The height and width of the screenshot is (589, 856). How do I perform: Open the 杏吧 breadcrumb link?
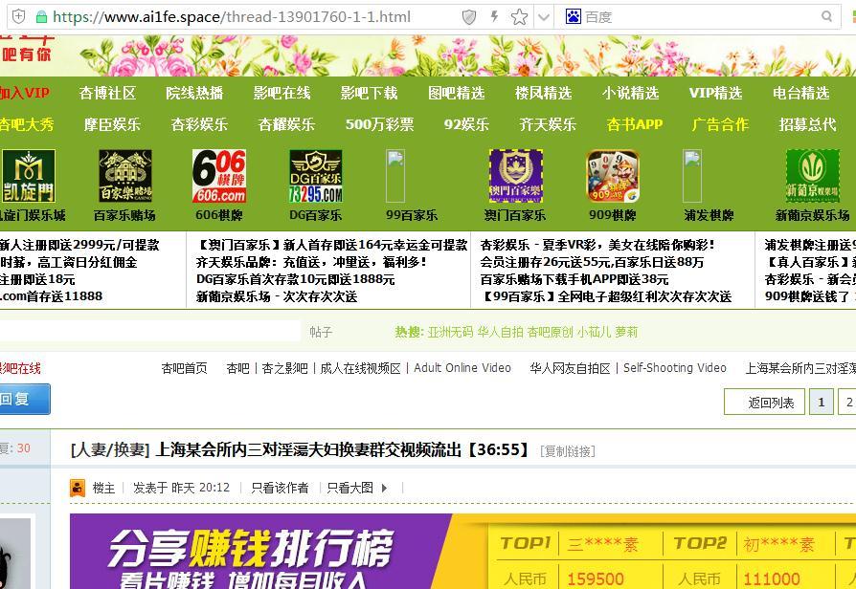pos(237,368)
